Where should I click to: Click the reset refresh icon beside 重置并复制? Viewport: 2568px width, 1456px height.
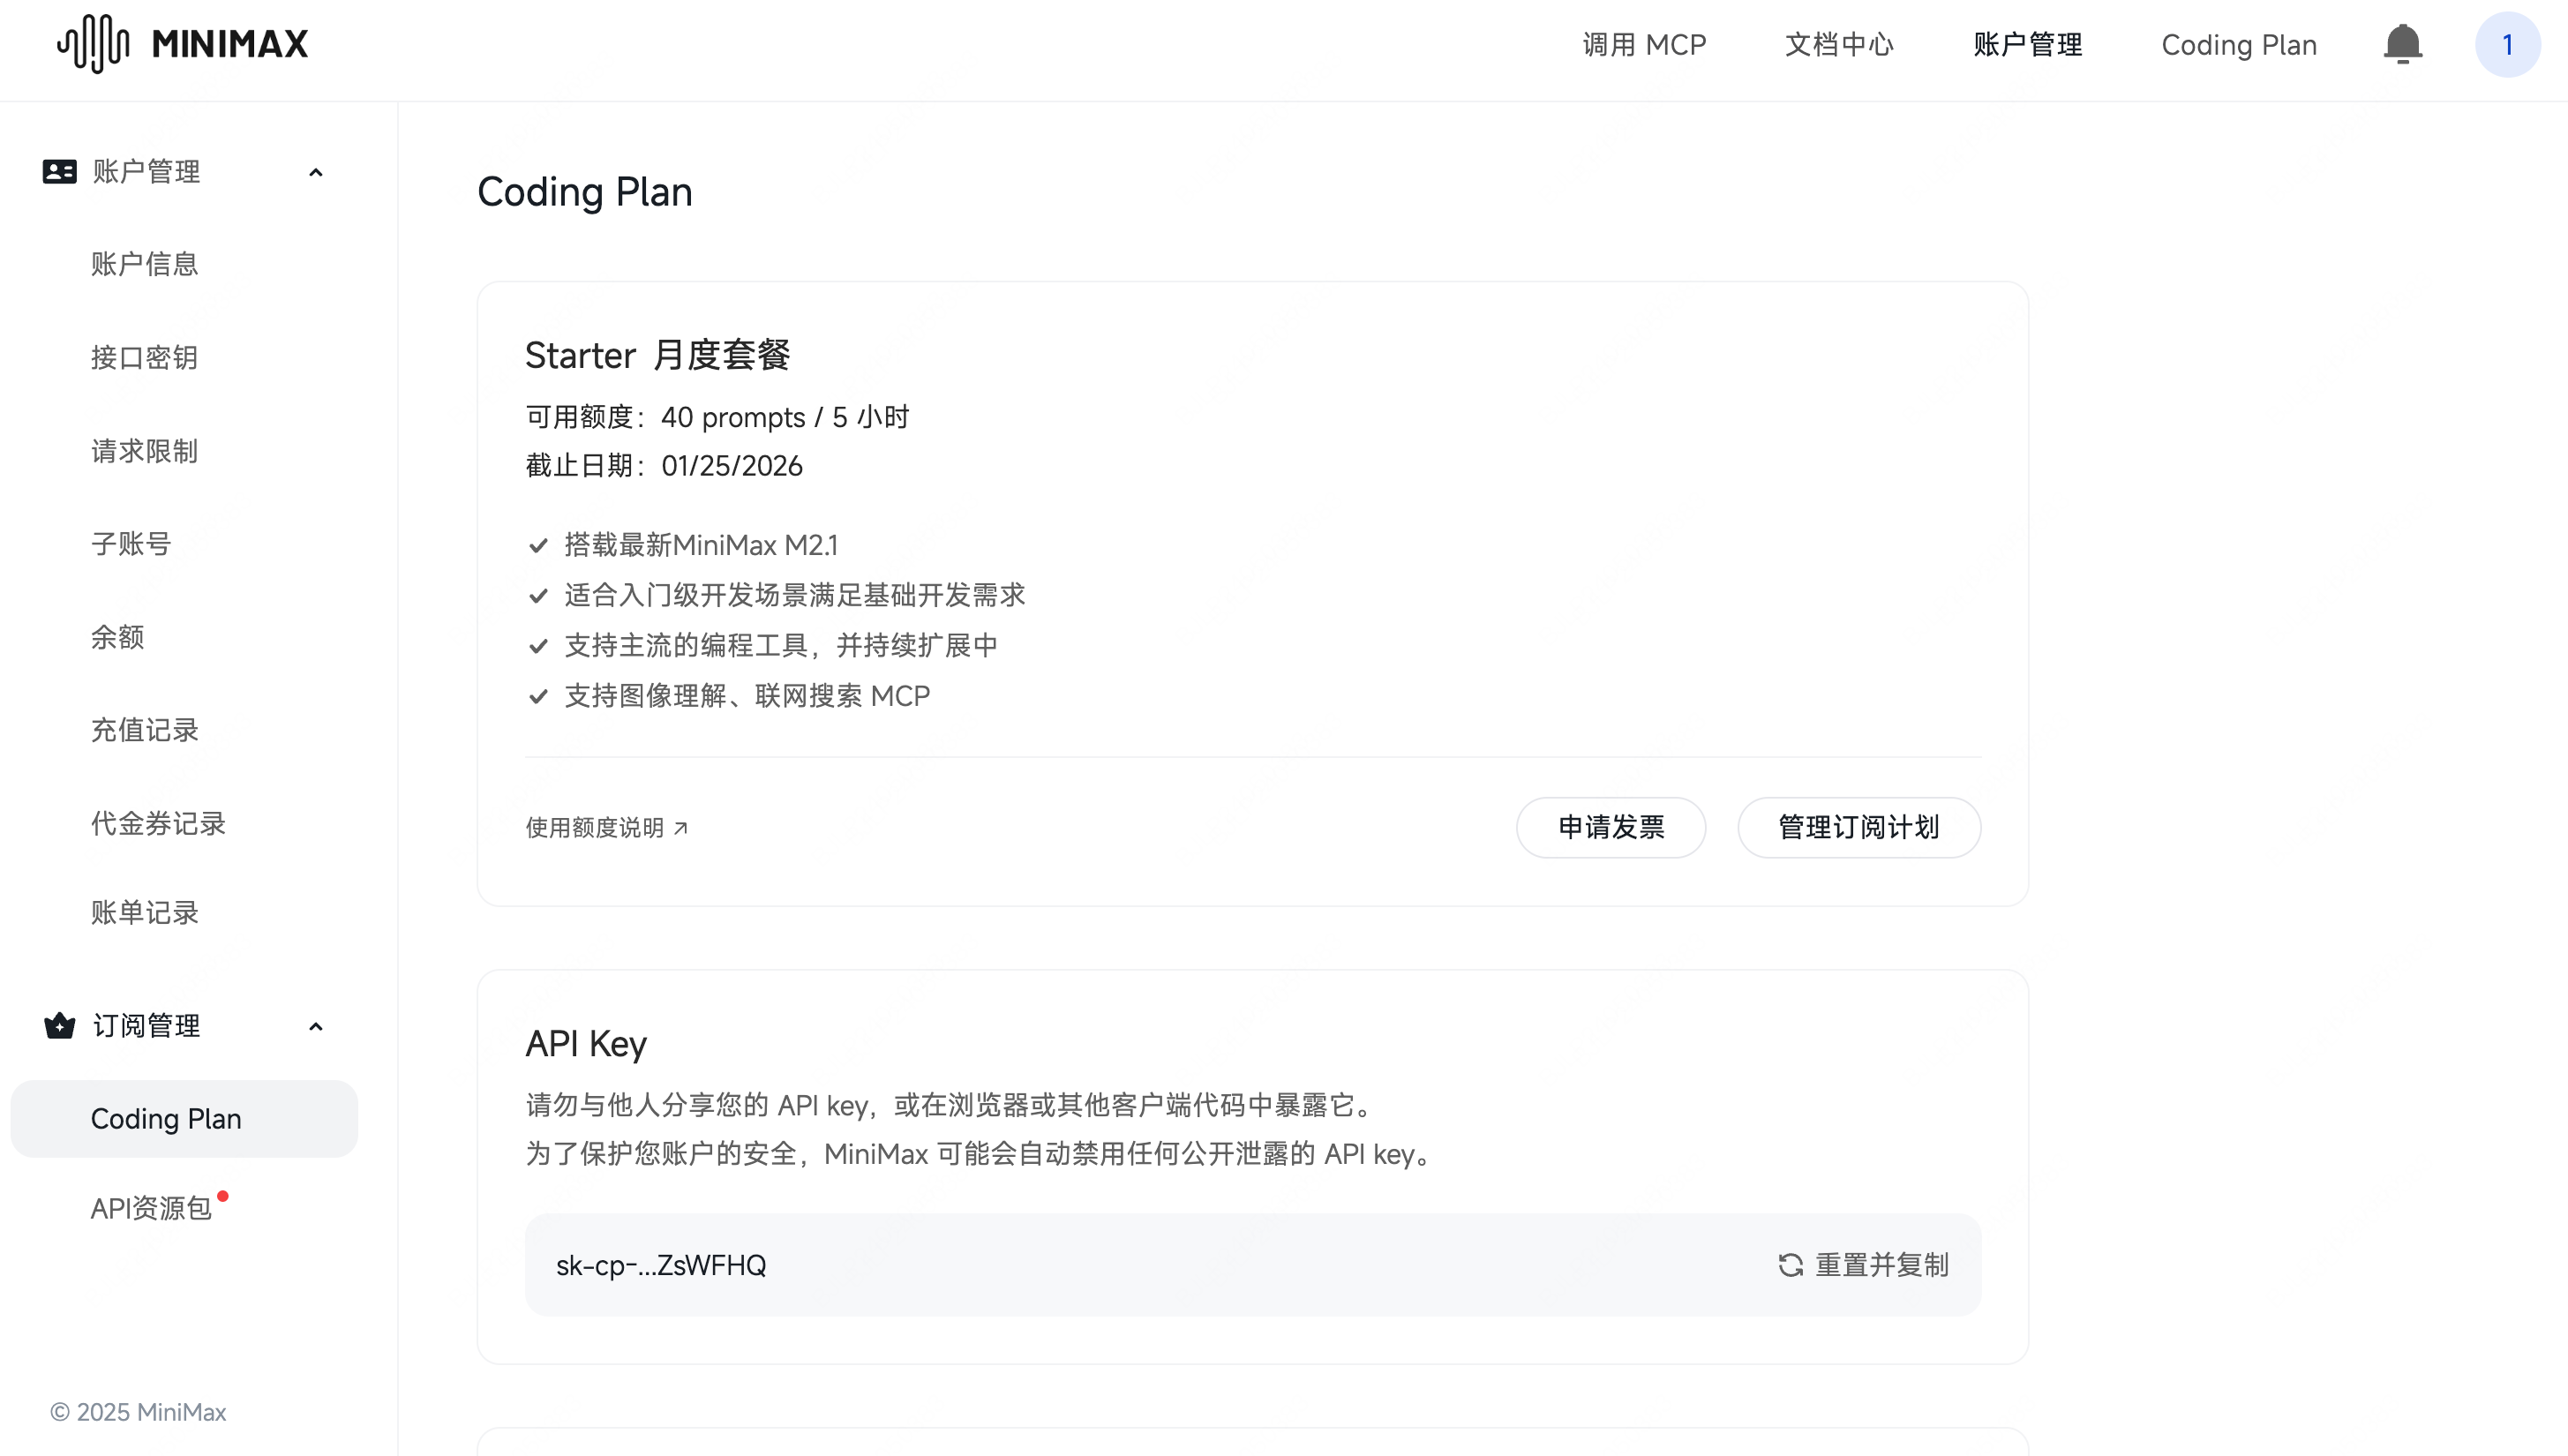(x=1790, y=1265)
